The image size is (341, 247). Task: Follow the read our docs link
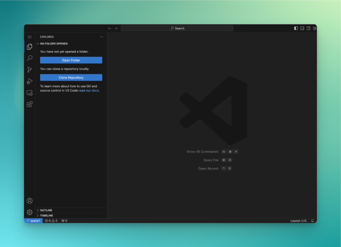(x=89, y=90)
